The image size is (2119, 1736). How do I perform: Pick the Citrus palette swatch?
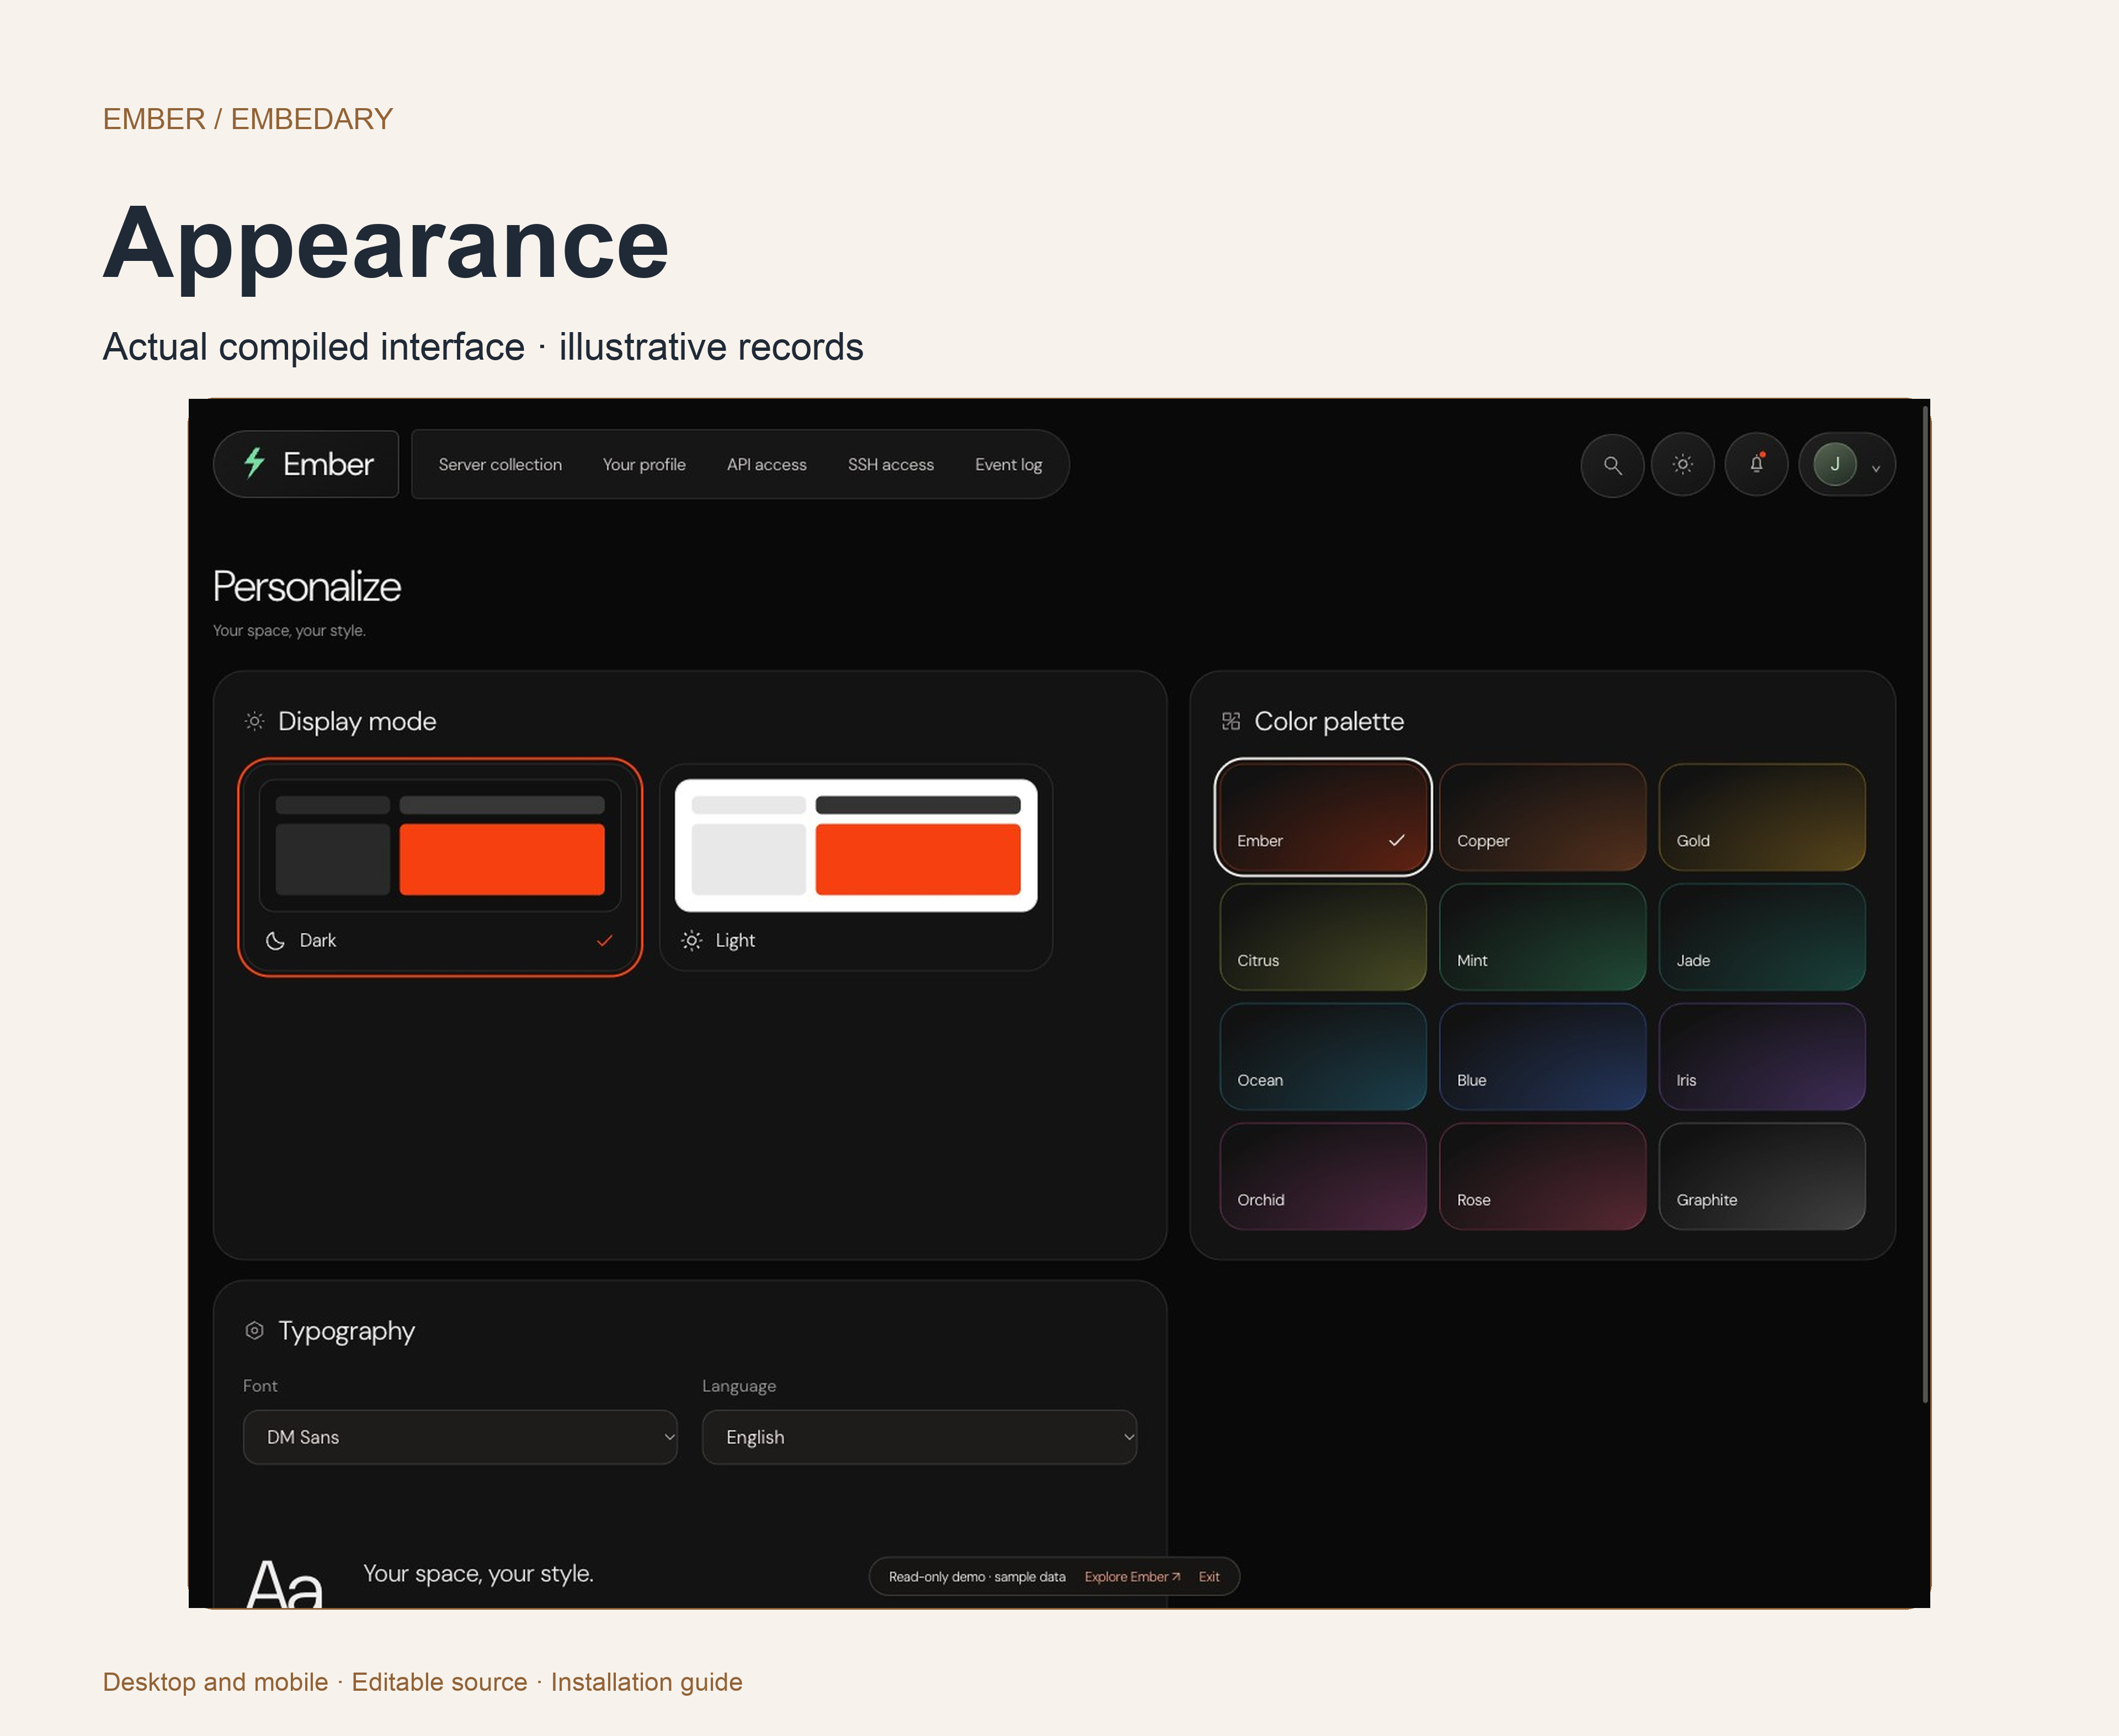(x=1323, y=937)
